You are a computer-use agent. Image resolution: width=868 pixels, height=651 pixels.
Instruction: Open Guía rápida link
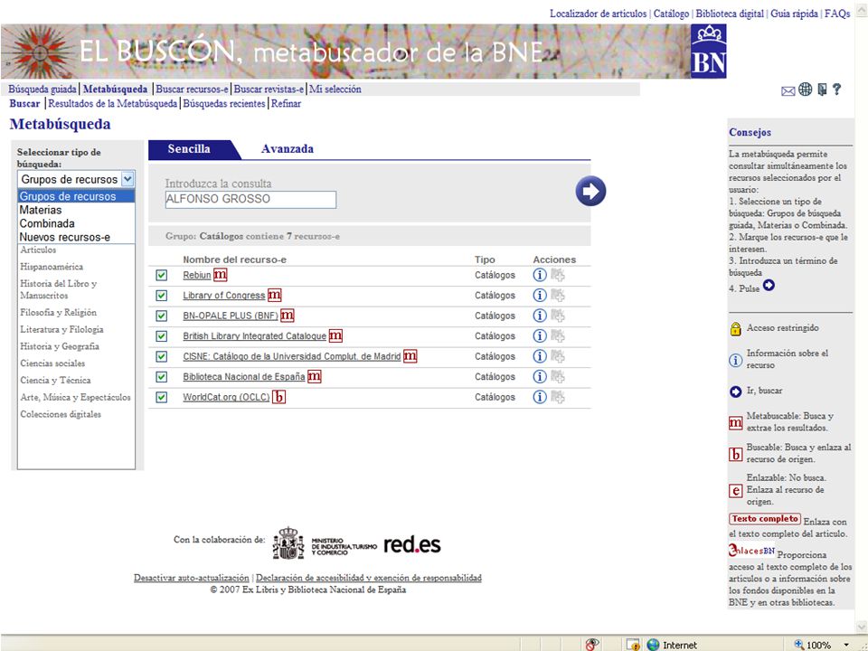(x=795, y=14)
